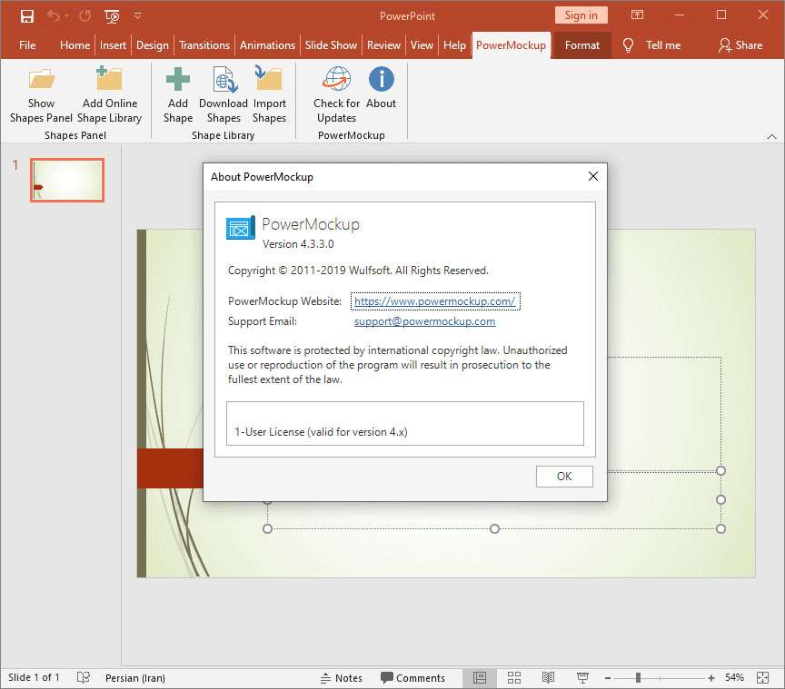Open Ribbon Display Options in title bar
785x689 pixels.
pyautogui.click(x=638, y=15)
